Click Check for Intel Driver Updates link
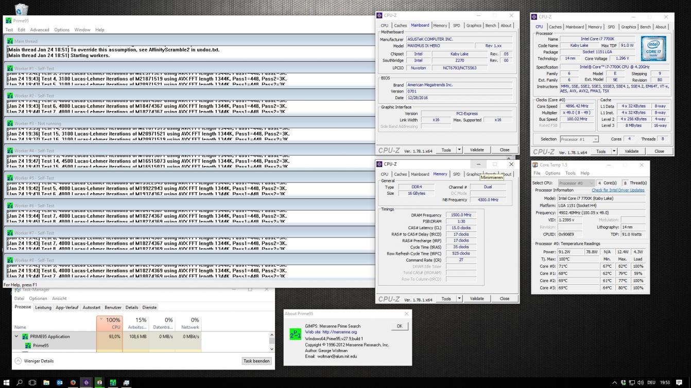691x388 pixels. coord(618,190)
